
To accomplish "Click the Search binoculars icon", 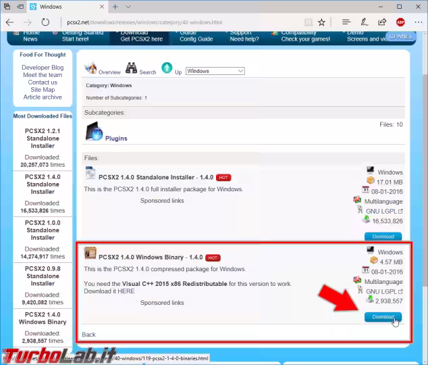I will [x=131, y=68].
